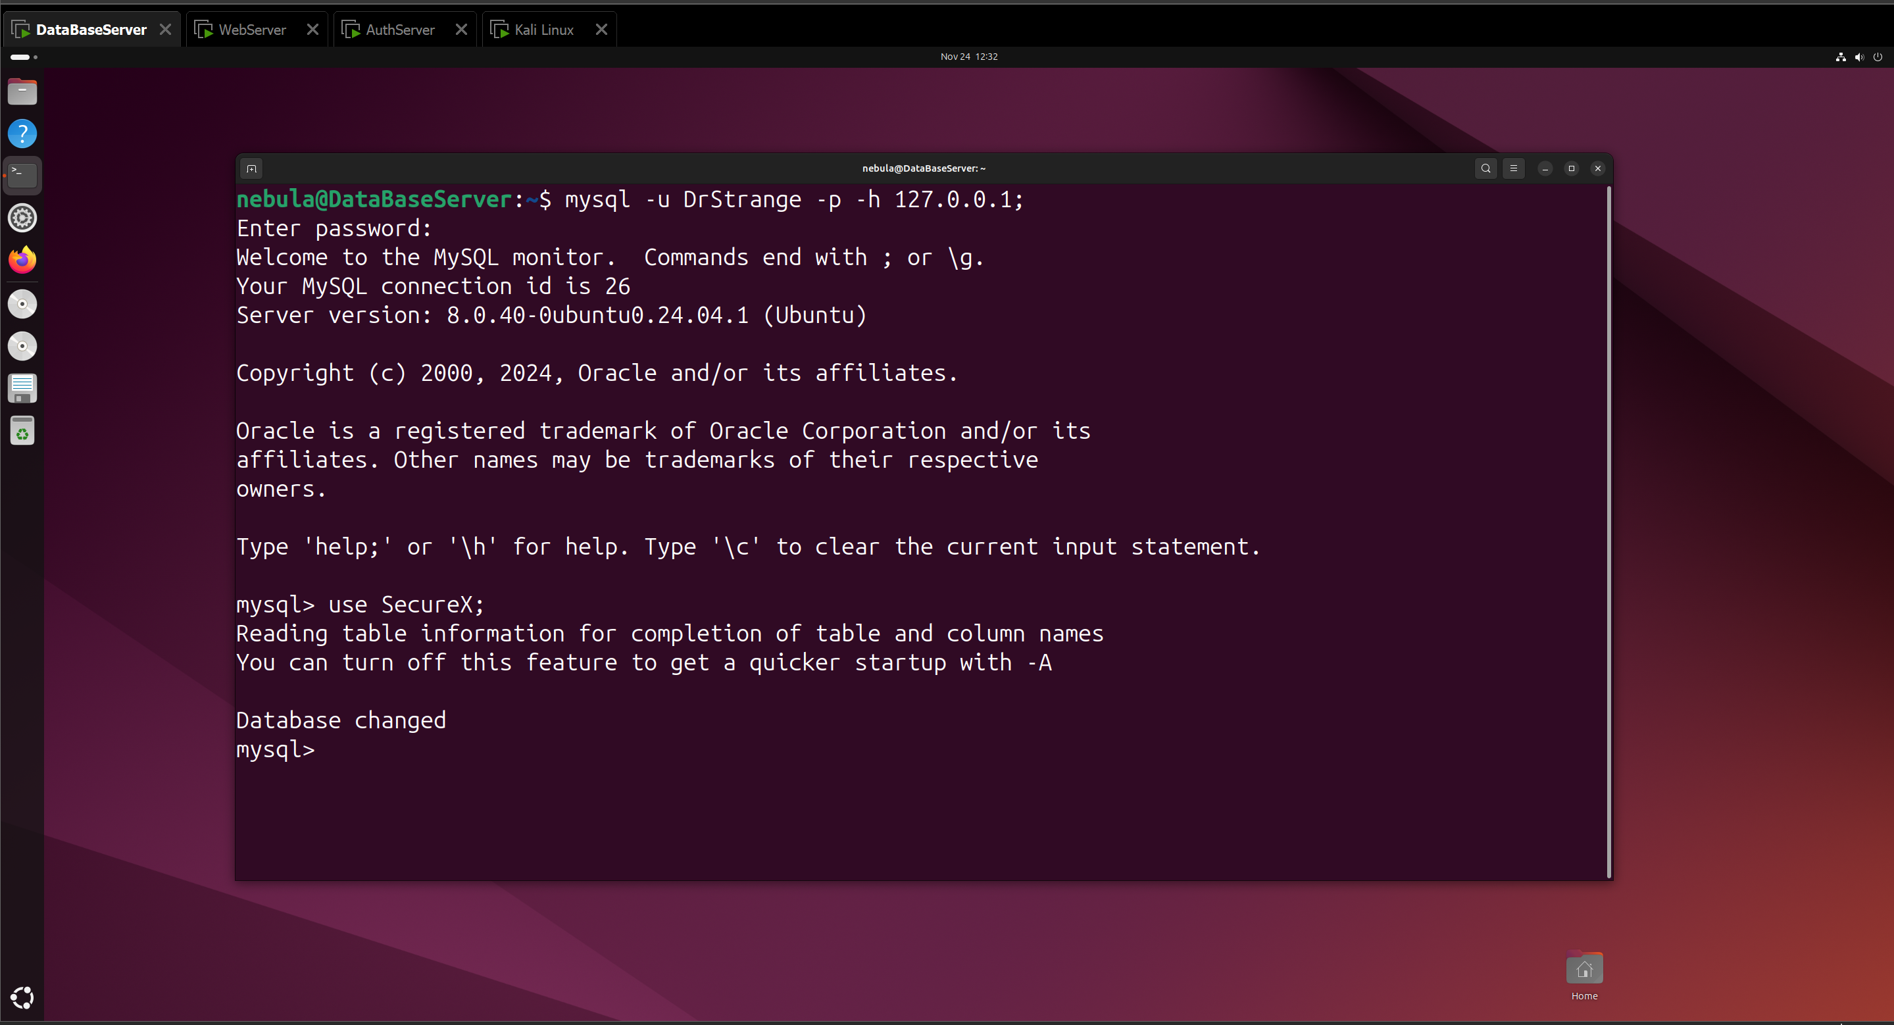
Task: Click the Terminal icon in dock
Action: (22, 175)
